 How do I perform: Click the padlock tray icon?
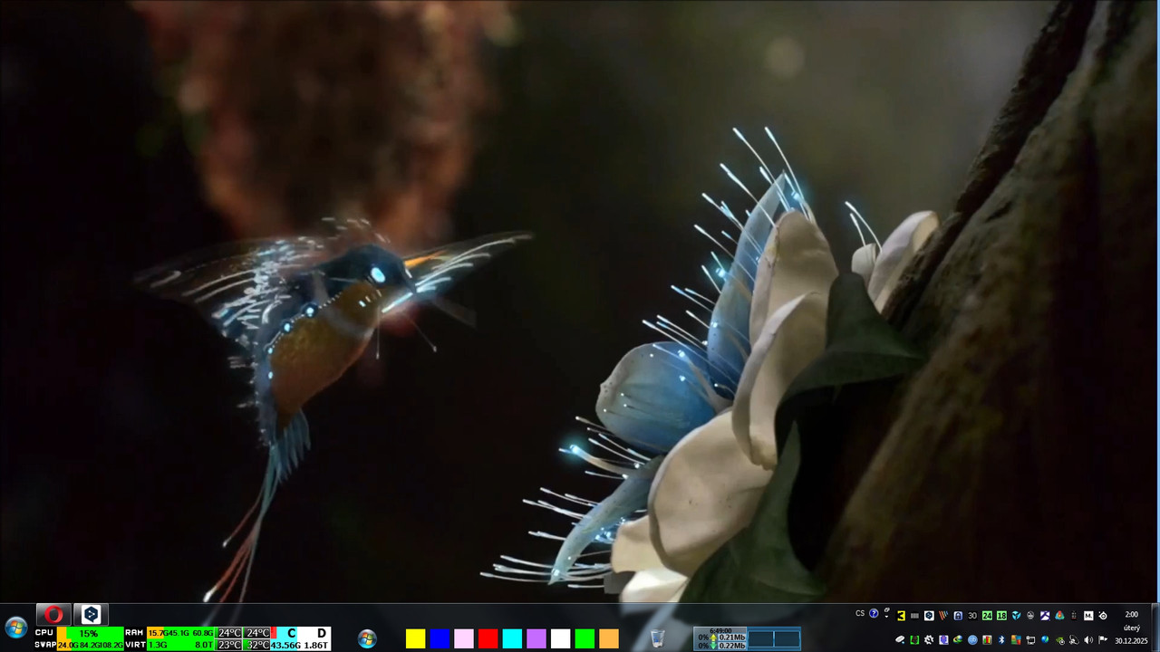pyautogui.click(x=958, y=616)
